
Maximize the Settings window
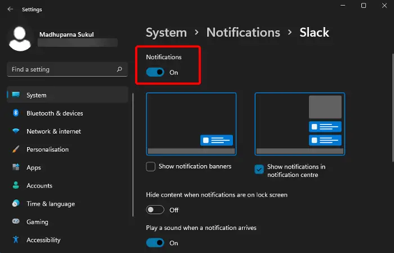pyautogui.click(x=364, y=6)
